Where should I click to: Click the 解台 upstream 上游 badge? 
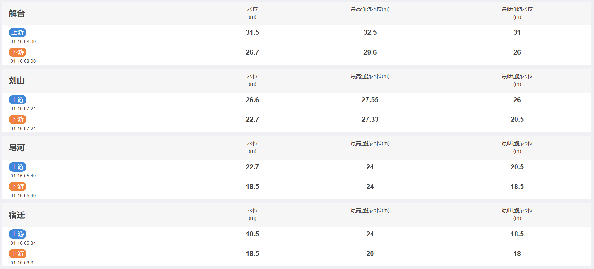(x=17, y=32)
